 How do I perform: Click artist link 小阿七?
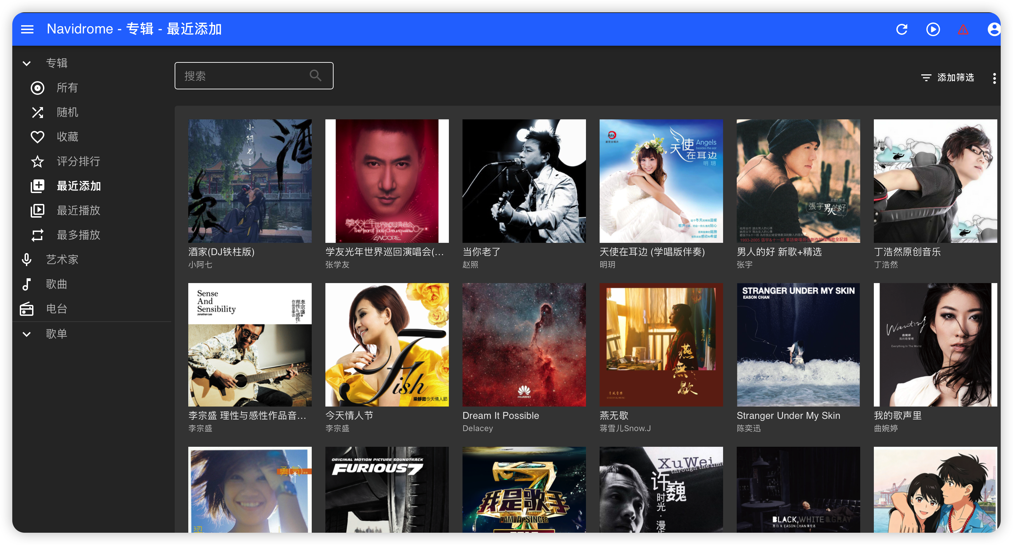coord(200,265)
